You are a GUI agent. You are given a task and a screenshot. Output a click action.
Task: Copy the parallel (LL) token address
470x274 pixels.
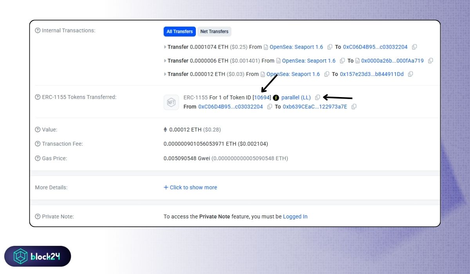click(x=318, y=97)
